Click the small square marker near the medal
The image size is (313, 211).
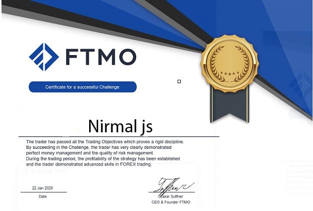[x=179, y=81]
